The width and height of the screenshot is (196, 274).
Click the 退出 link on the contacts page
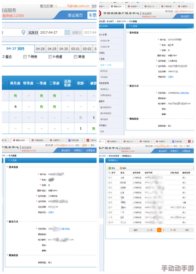pos(188,146)
